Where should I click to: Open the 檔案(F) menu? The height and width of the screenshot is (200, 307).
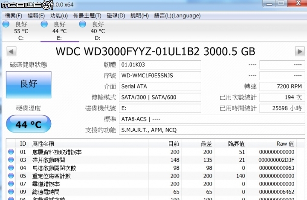13,16
